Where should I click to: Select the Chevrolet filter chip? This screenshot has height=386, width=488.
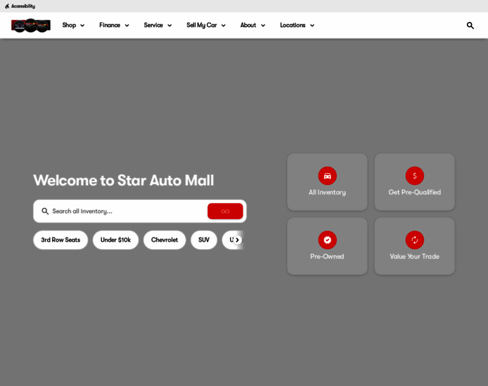(164, 240)
